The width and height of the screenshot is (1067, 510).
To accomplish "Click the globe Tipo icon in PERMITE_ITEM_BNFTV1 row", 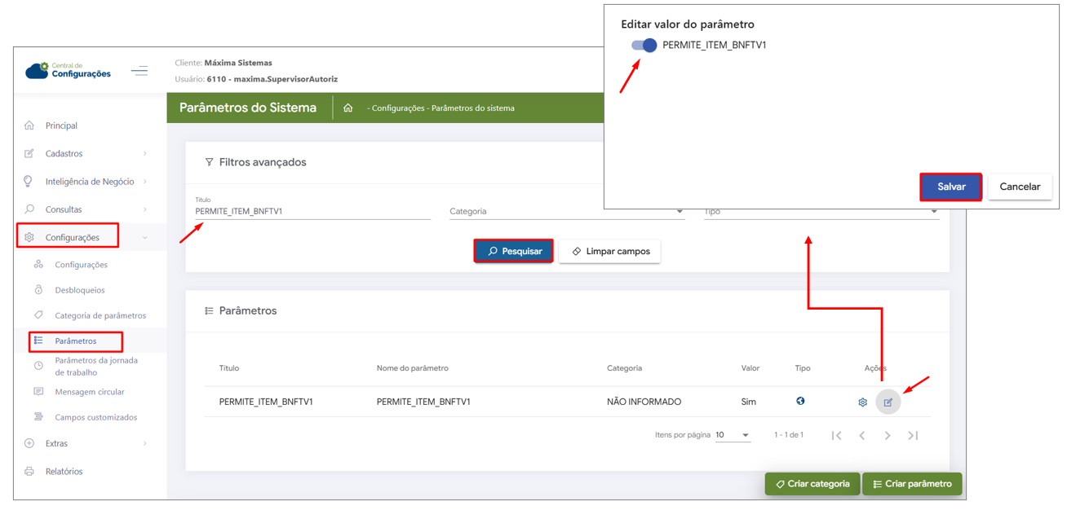I will (x=800, y=401).
